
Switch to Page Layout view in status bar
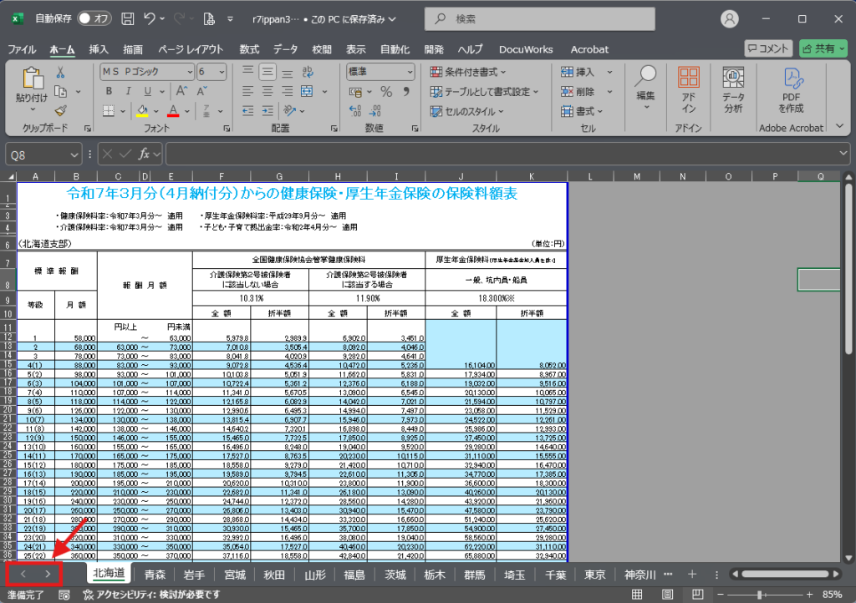click(x=667, y=595)
